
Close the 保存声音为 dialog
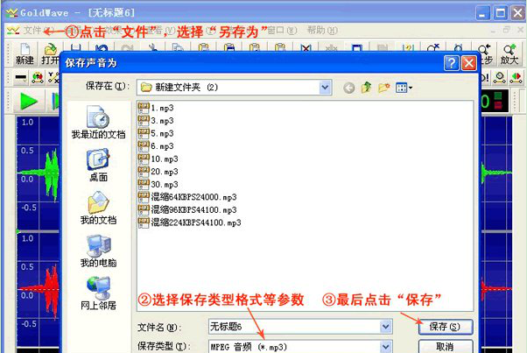coord(469,63)
